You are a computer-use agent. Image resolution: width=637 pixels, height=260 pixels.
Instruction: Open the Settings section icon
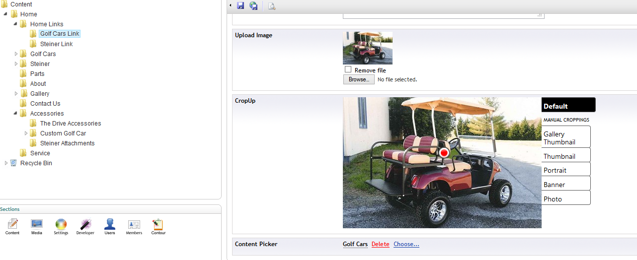coord(61,224)
